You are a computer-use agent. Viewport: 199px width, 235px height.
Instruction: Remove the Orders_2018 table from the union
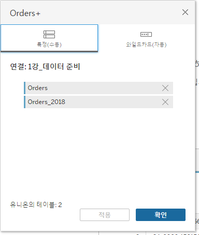[x=165, y=102]
